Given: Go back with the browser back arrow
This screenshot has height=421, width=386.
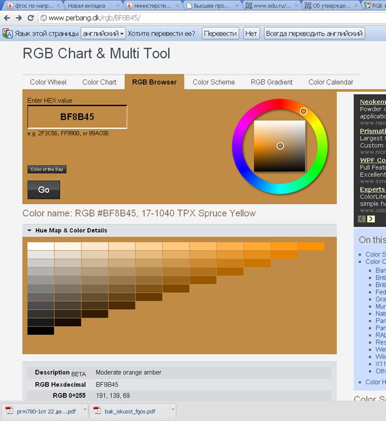Looking at the screenshot, I should tap(7, 18).
